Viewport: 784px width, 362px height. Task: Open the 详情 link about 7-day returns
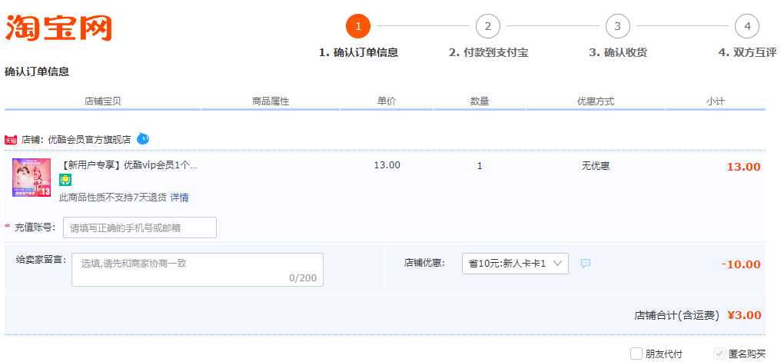tap(180, 198)
